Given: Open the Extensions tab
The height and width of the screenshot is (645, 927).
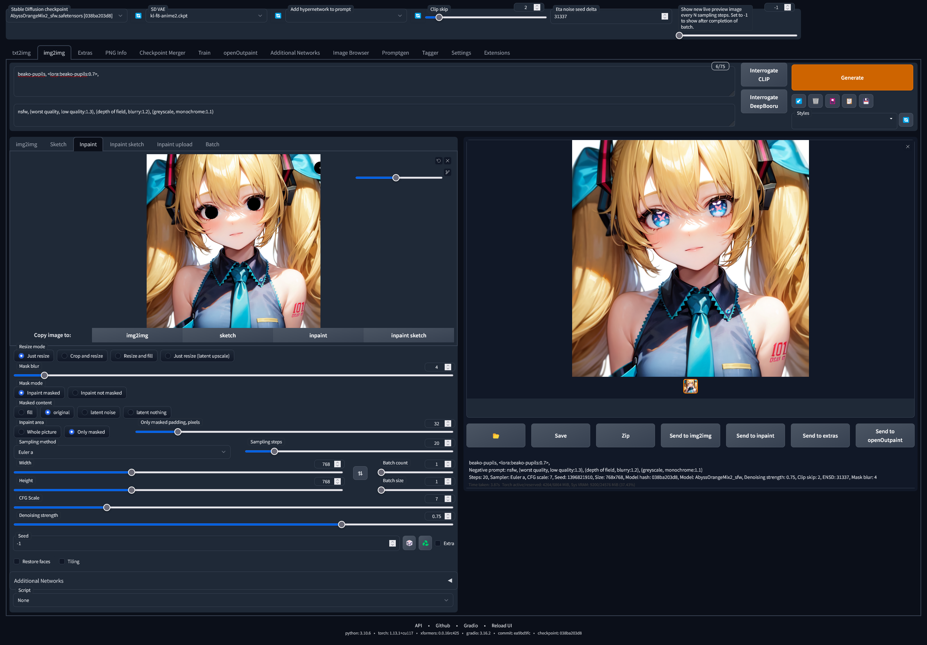Looking at the screenshot, I should 497,53.
